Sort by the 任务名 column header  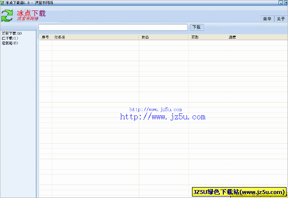(95, 37)
